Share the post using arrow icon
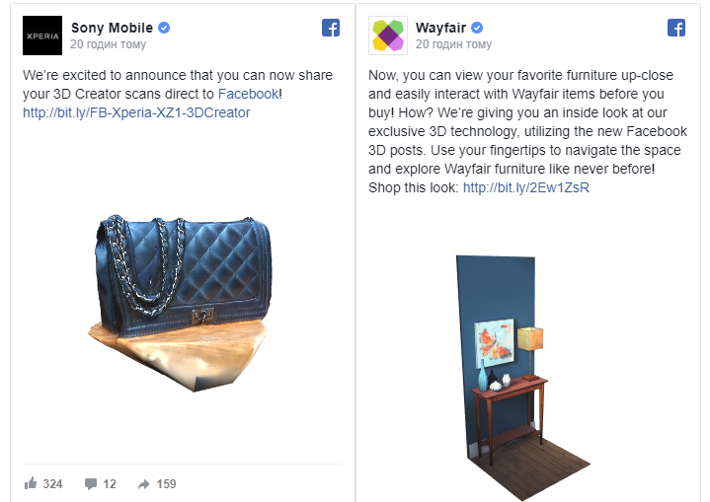The image size is (710, 502). pos(143,484)
